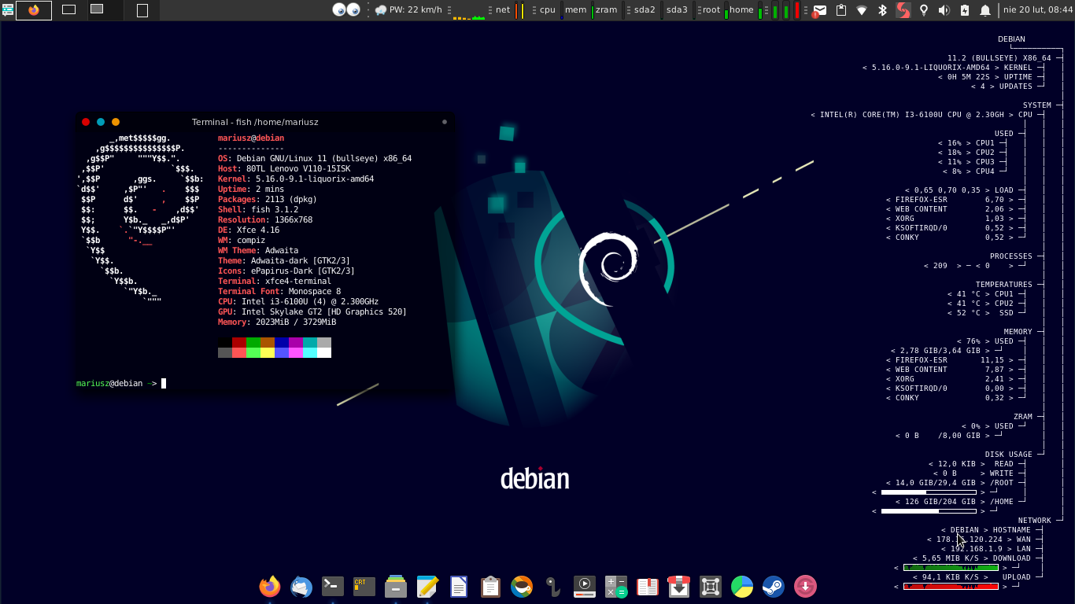Switch to the fourth workspace in pager
The width and height of the screenshot is (1075, 604).
pyautogui.click(x=142, y=10)
